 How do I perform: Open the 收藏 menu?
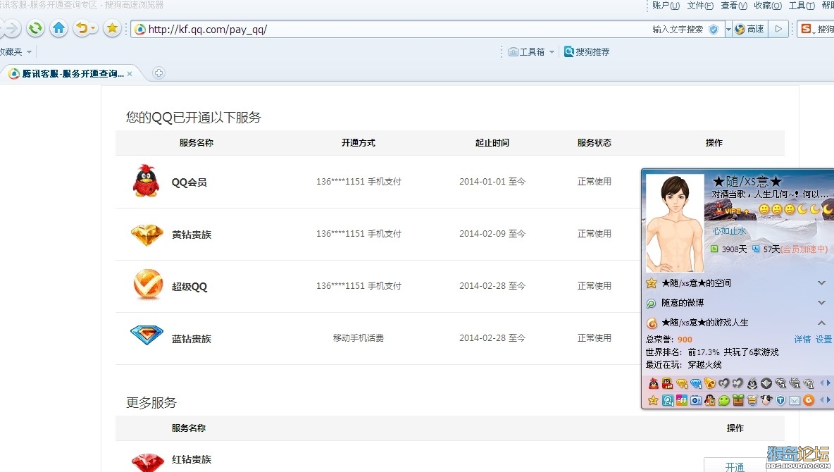point(768,6)
